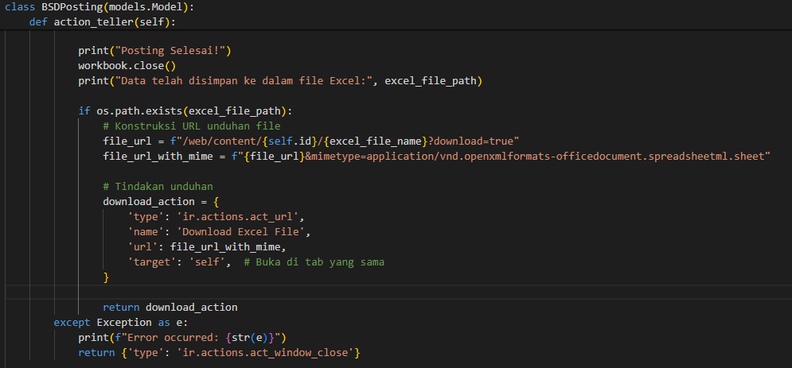The width and height of the screenshot is (792, 368).
Task: Click the '# Buka di tab yang sama' comment
Action: tap(314, 262)
